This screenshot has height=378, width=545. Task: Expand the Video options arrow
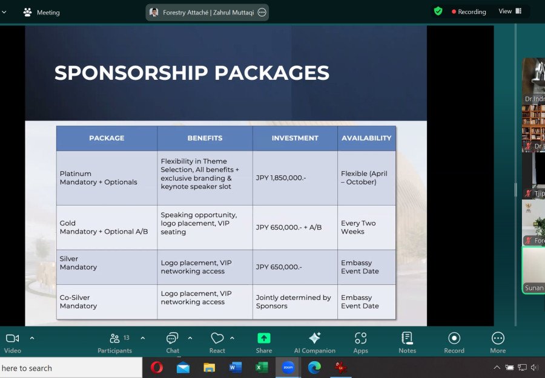(x=32, y=338)
